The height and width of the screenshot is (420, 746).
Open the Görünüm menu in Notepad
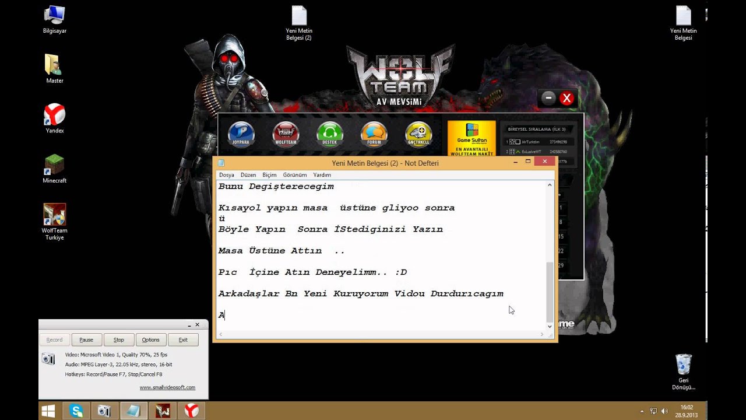(x=295, y=175)
